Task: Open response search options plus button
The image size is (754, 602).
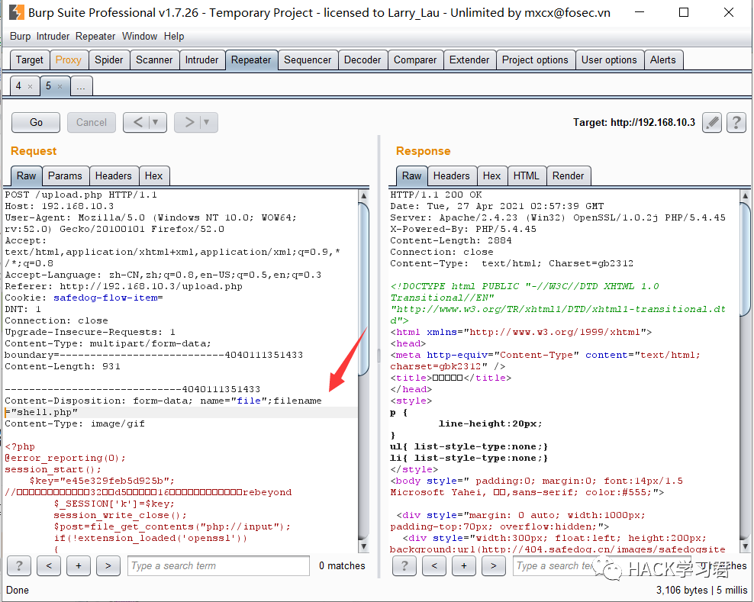Action: (x=464, y=565)
